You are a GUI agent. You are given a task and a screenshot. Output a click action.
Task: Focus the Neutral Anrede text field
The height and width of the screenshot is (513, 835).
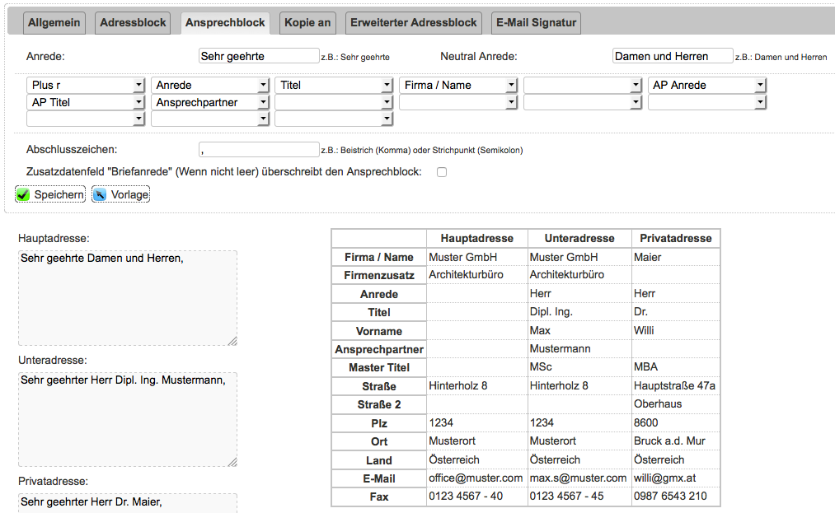coord(672,56)
